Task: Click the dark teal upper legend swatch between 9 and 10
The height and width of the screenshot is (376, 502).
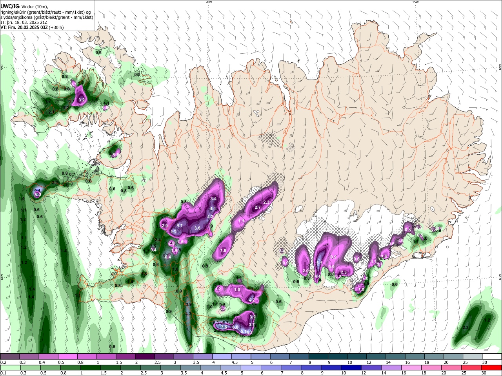Action: [338, 357]
